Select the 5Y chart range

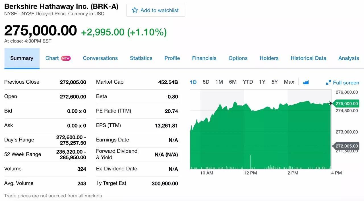274,82
